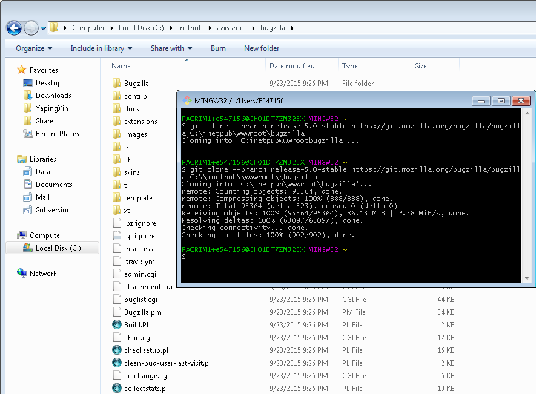Image resolution: width=536 pixels, height=394 pixels.
Task: Select the images folder icon
Action: pos(116,134)
